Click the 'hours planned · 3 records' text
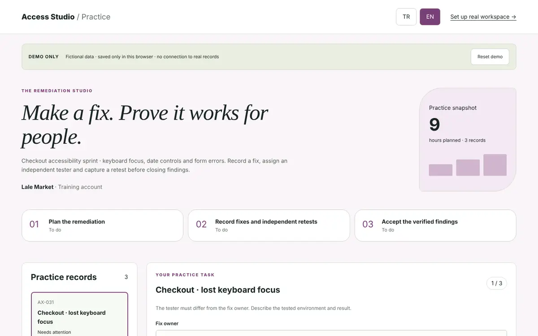This screenshot has width=538, height=336. click(x=457, y=140)
